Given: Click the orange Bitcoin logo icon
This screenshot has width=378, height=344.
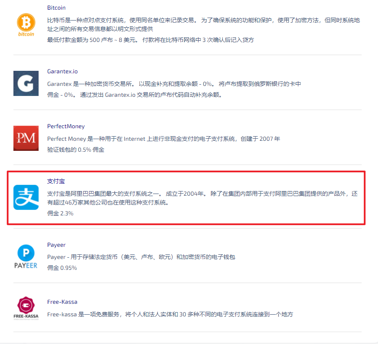Looking at the screenshot, I should [x=26, y=25].
